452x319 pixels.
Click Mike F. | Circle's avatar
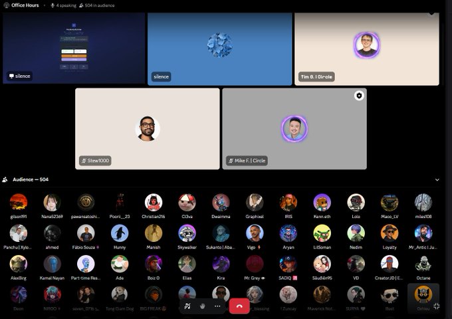(294, 128)
